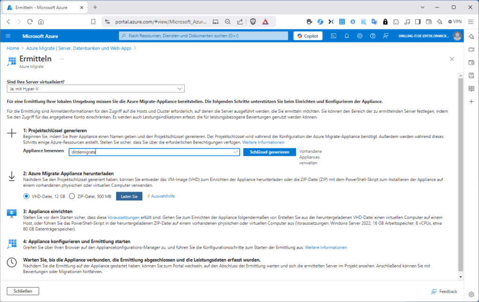Click the sidebar settings gear at bottom right
This screenshot has height=302, width=479.
coord(472,295)
